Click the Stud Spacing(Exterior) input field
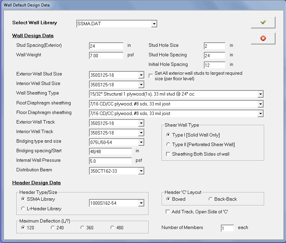The image size is (286, 243). tap(106, 46)
